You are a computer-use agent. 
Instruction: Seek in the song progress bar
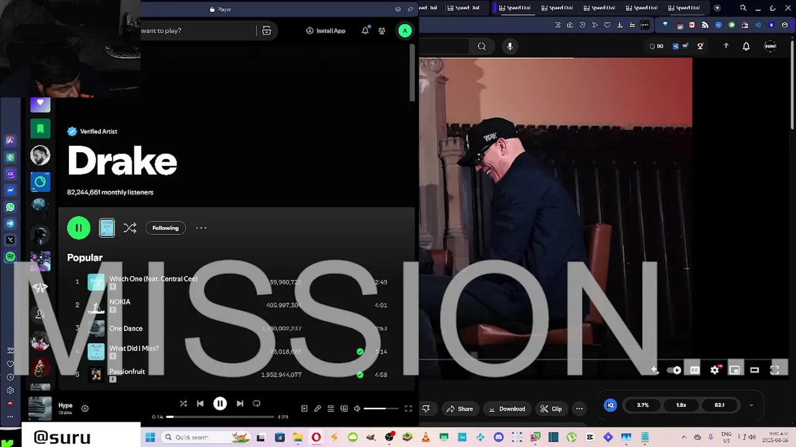221,417
